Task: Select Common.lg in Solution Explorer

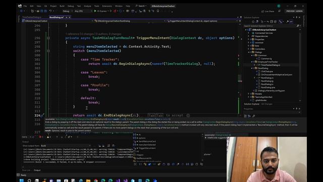Action: point(266,59)
